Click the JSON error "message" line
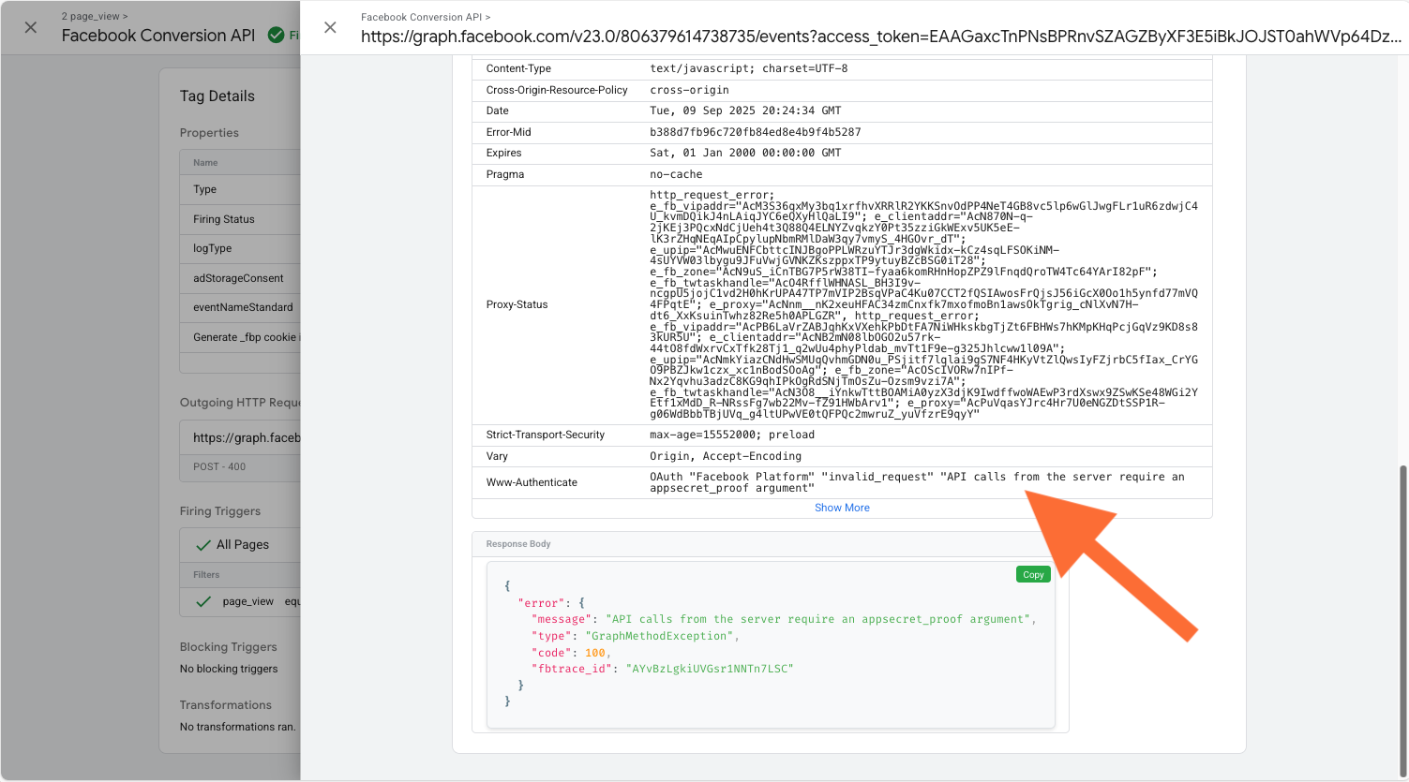This screenshot has width=1409, height=782. pos(784,619)
